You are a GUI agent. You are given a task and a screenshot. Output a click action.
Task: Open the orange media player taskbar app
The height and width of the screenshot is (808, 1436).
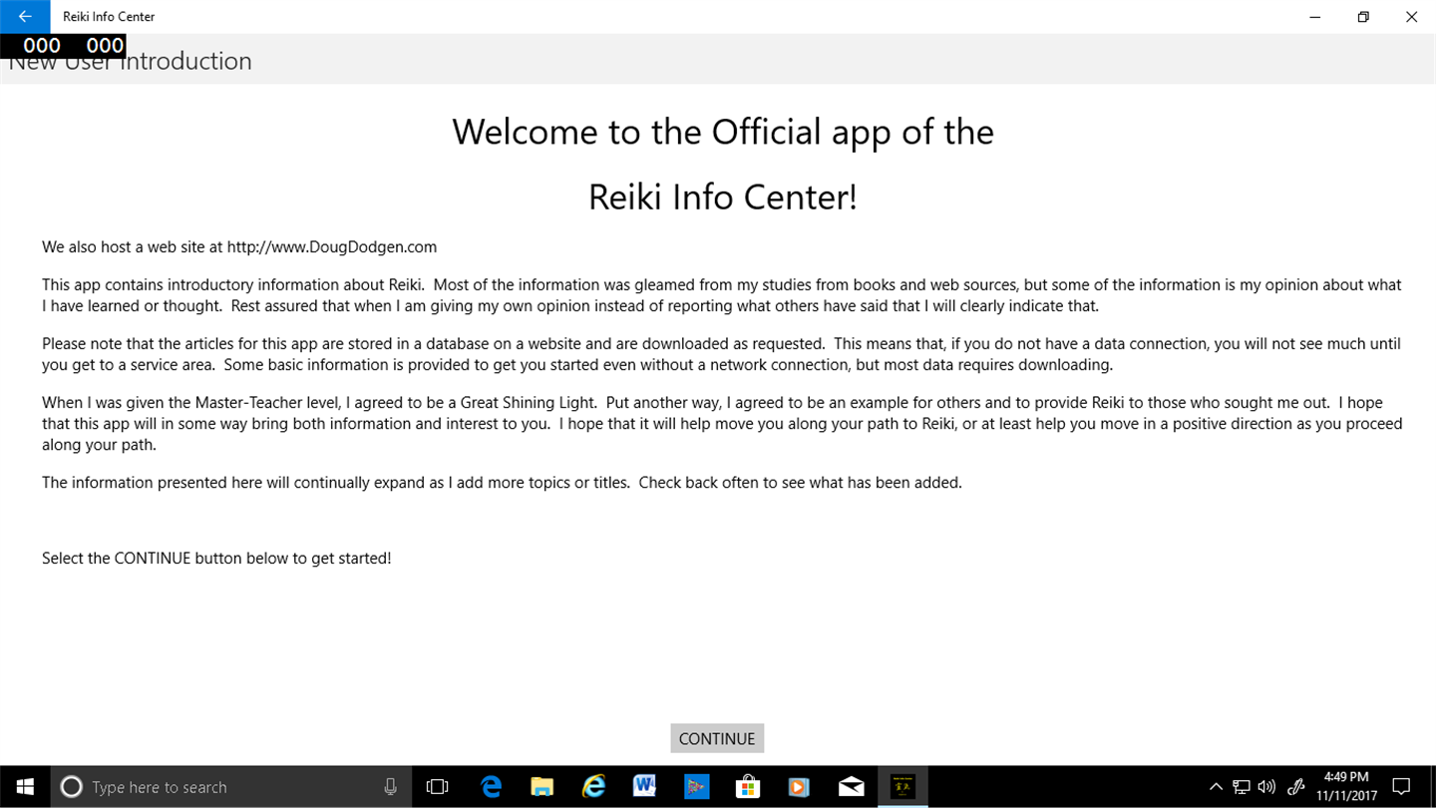[x=799, y=787]
